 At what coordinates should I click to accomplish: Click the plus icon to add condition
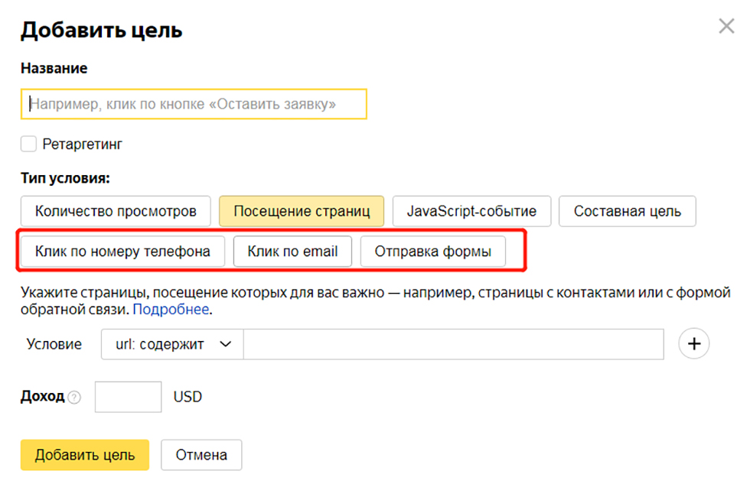(694, 344)
